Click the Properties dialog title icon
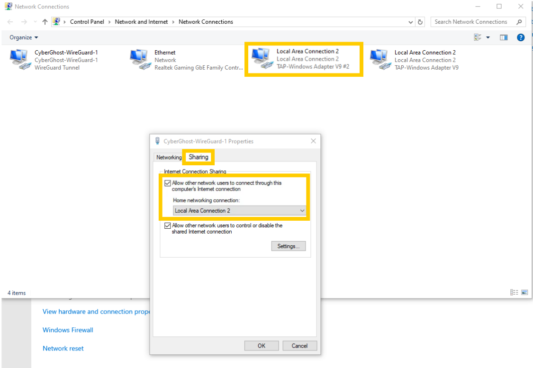533x368 pixels. coord(157,141)
